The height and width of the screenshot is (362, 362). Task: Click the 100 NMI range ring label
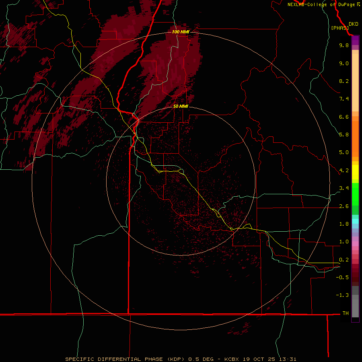(181, 32)
